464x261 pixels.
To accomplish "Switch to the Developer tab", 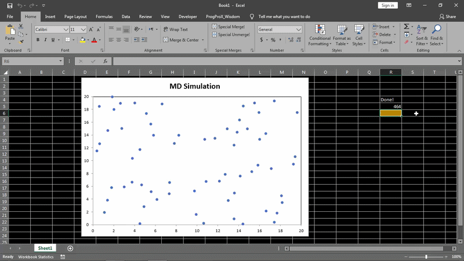I will 187,17.
